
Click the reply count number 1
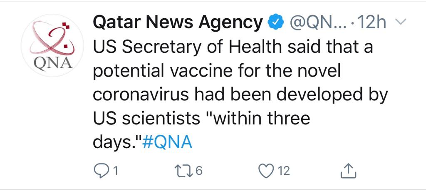click(x=115, y=171)
